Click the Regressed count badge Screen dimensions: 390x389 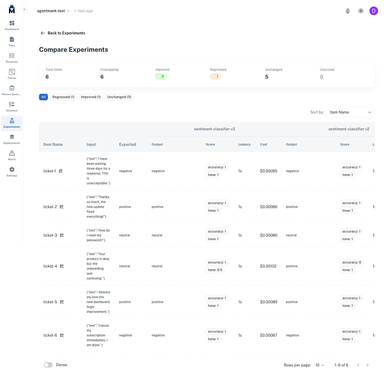pos(215,76)
